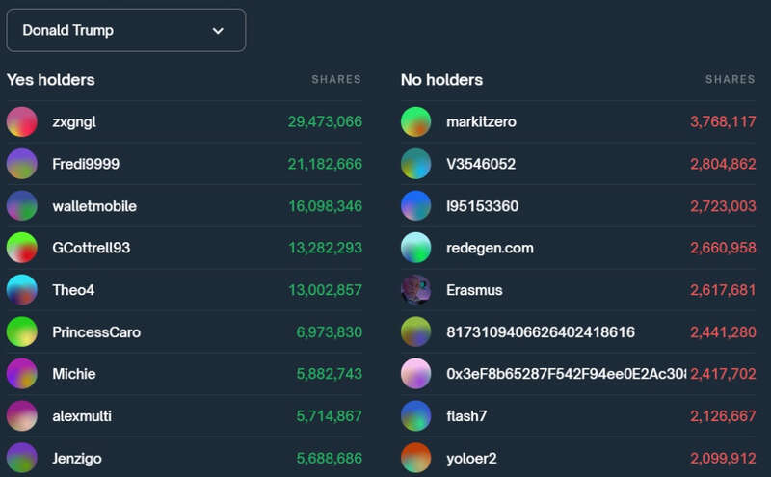Open the Donald Trump candidate dropdown

coord(125,30)
